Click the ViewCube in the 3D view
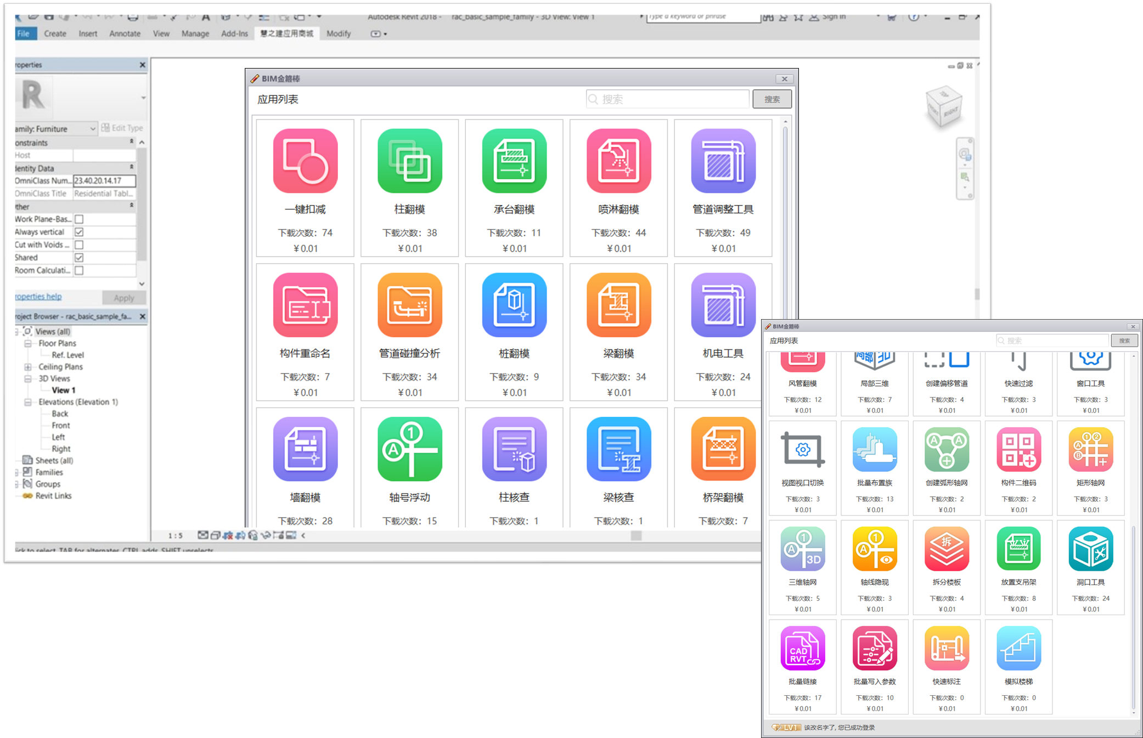Viewport: 1143px width, 738px height. 944,106
